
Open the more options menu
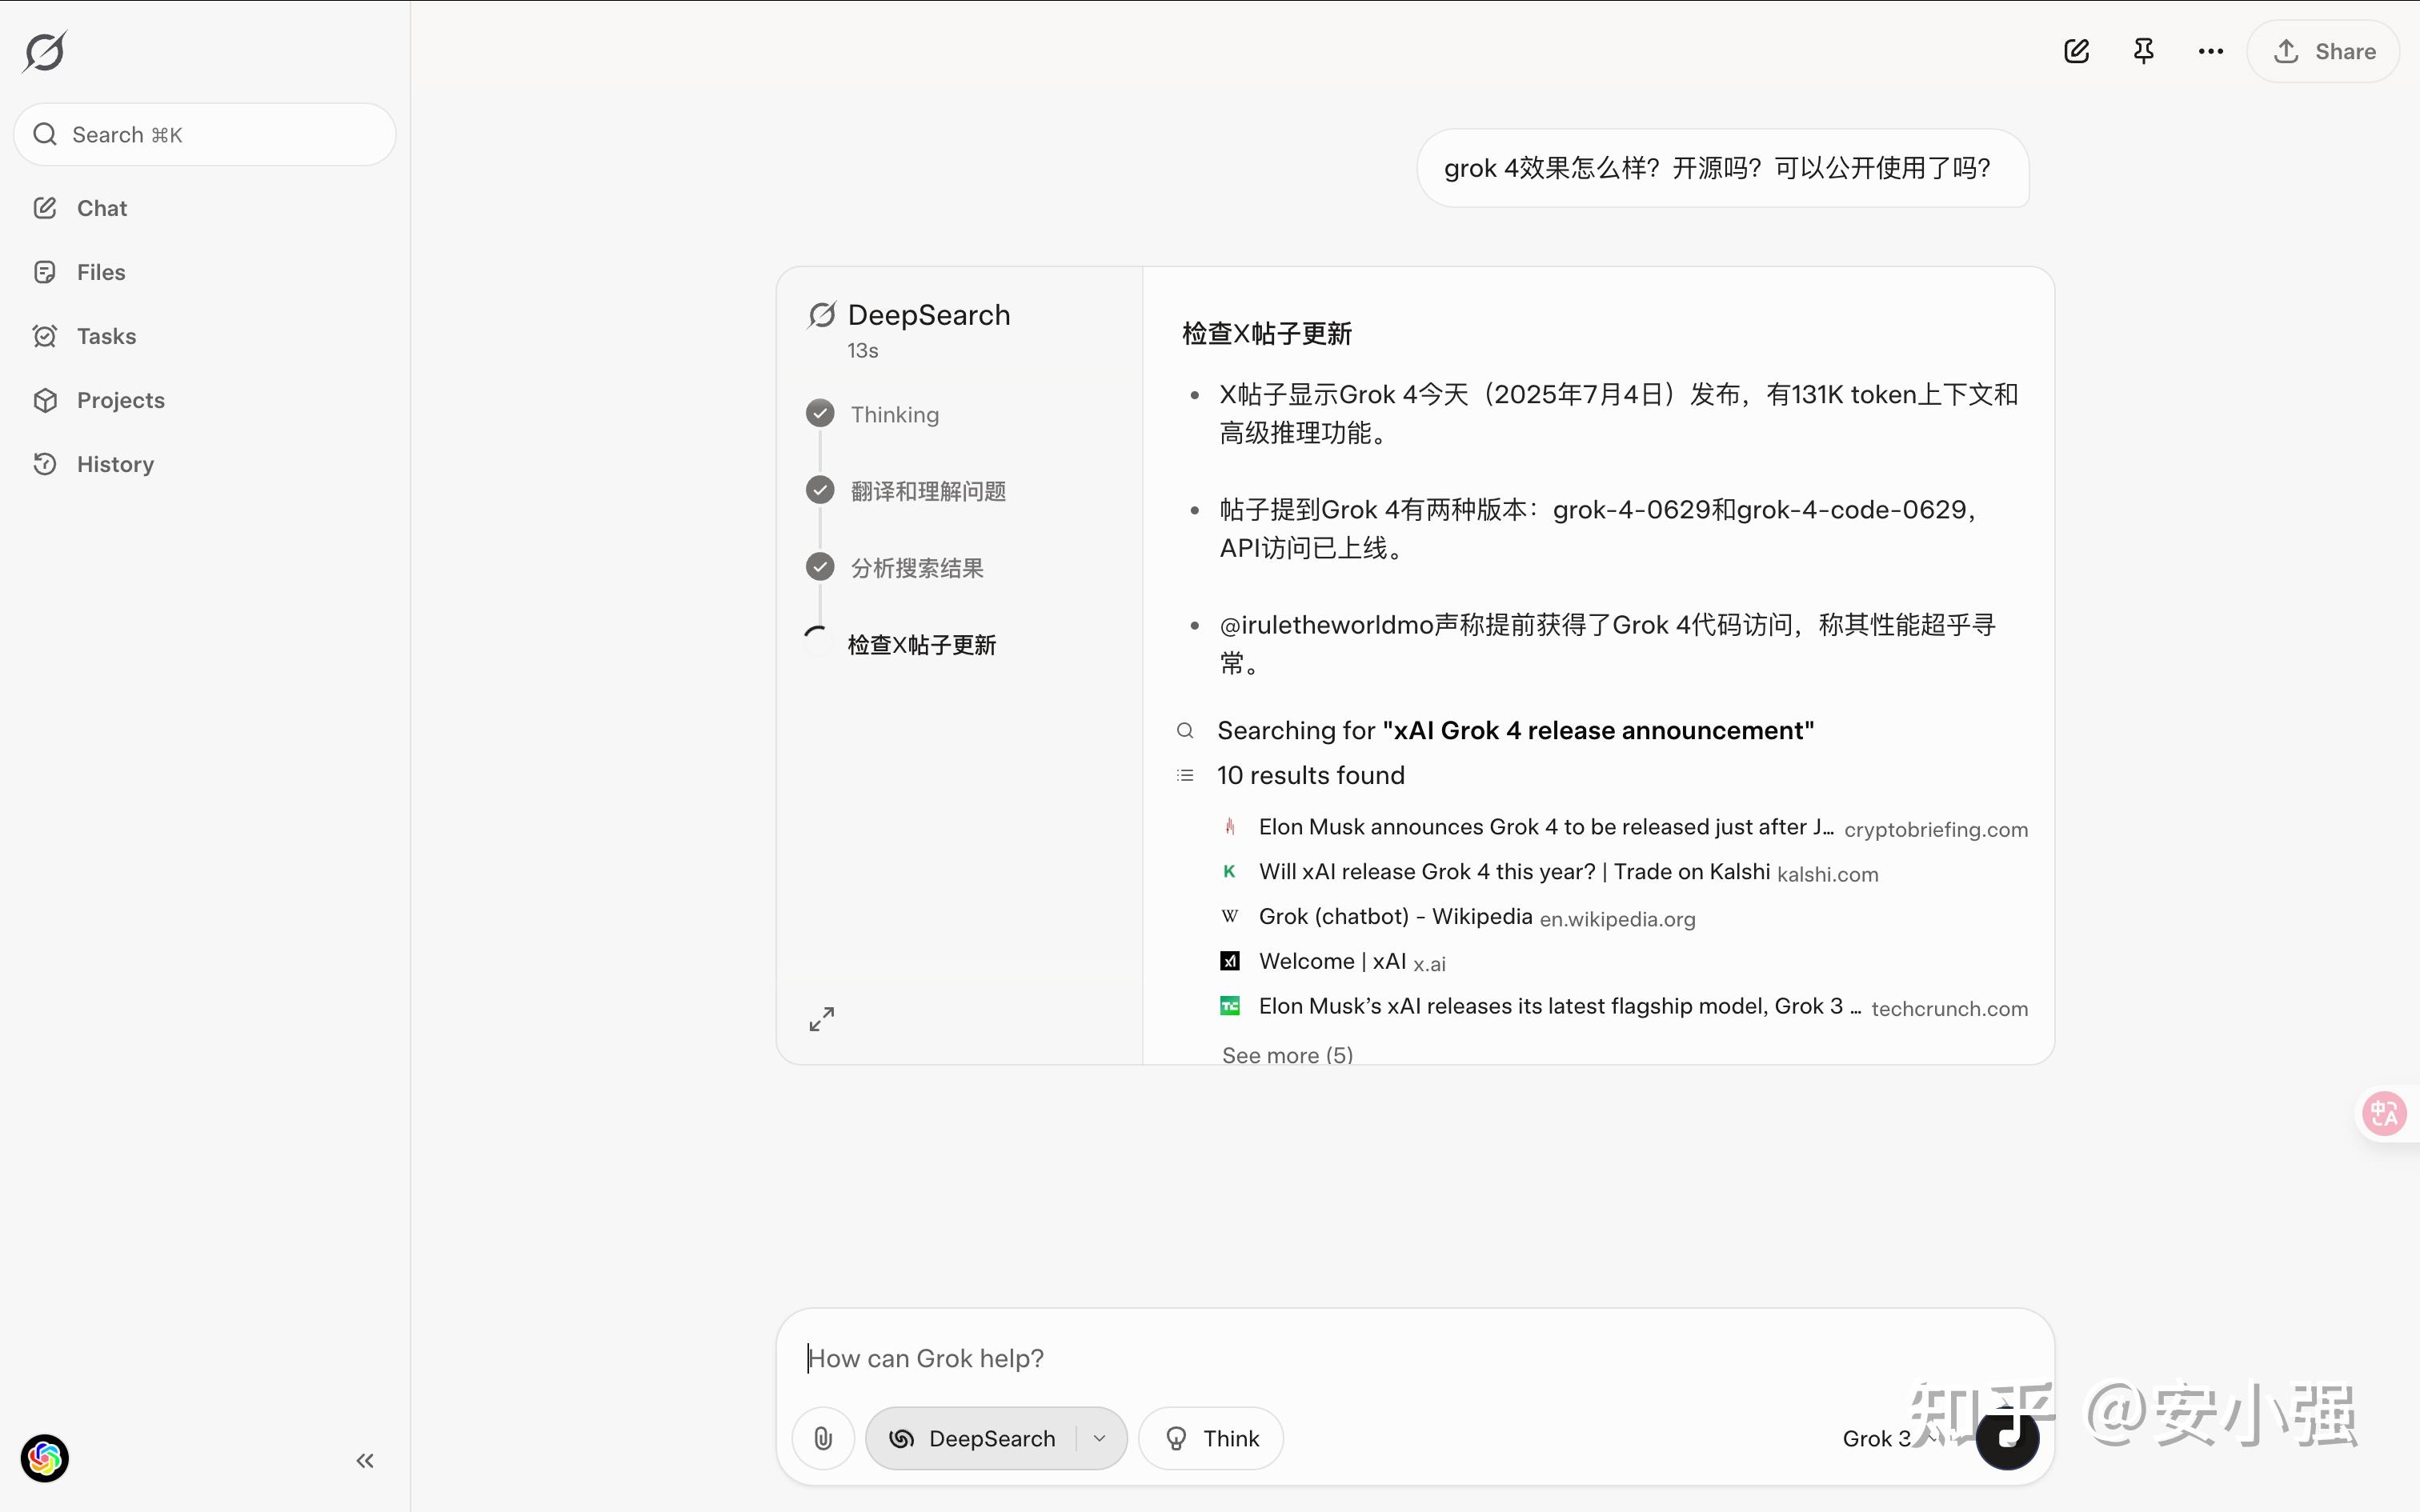pyautogui.click(x=2210, y=50)
